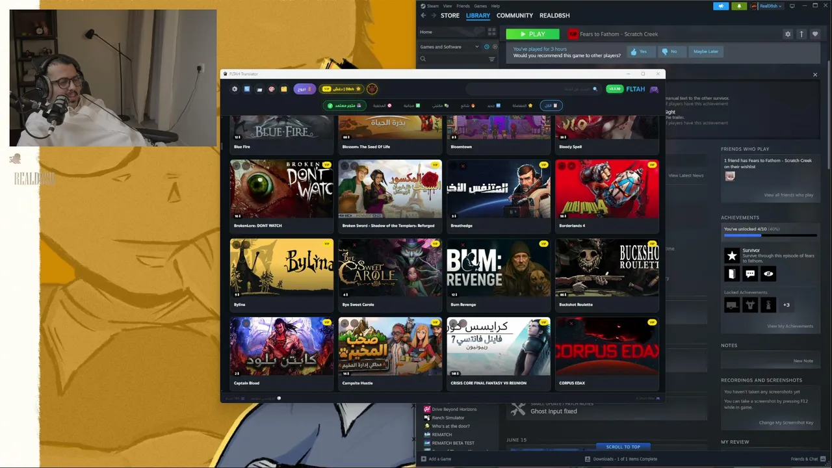Click the SCROLL TO TOP button
Viewport: 832px width, 468px height.
(623, 447)
